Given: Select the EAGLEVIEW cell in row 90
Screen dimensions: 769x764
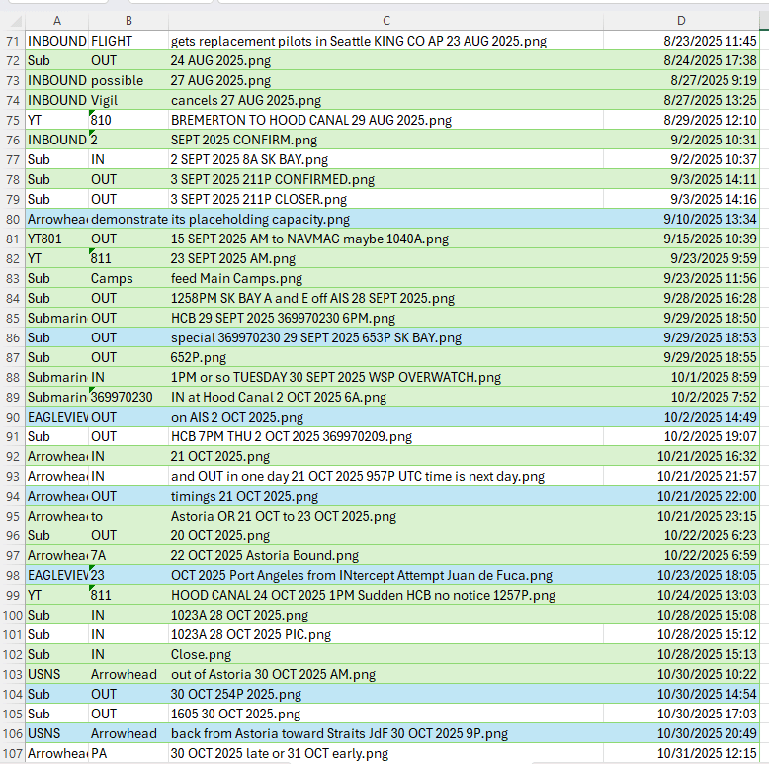Looking at the screenshot, I should tap(56, 417).
